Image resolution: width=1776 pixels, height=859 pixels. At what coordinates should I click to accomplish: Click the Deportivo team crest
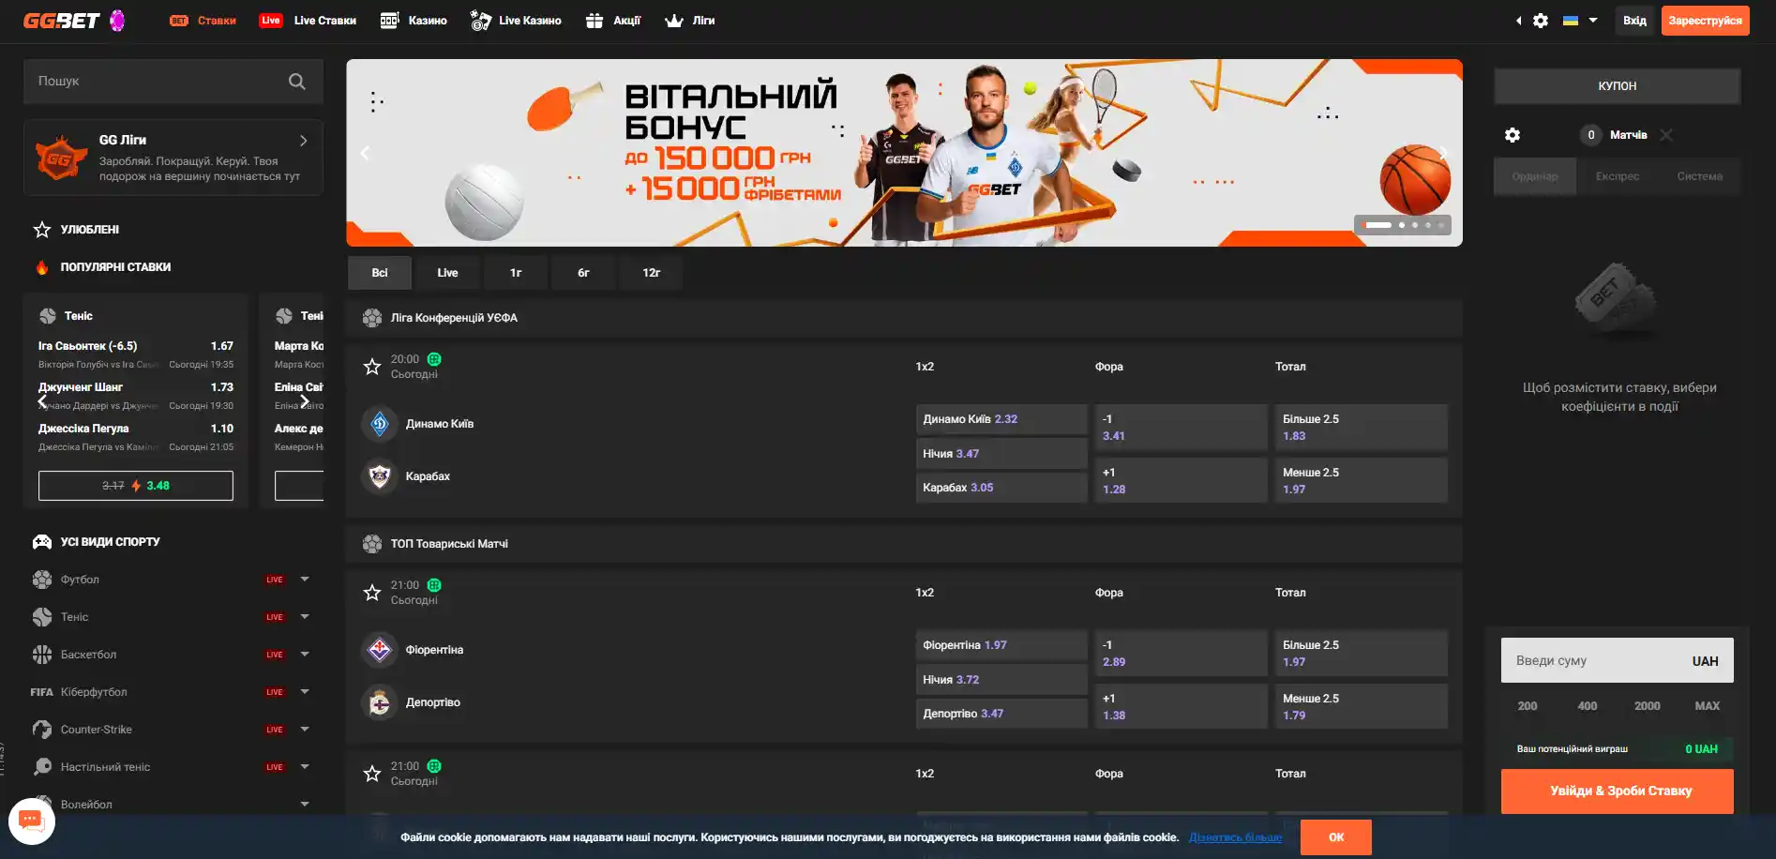point(380,702)
